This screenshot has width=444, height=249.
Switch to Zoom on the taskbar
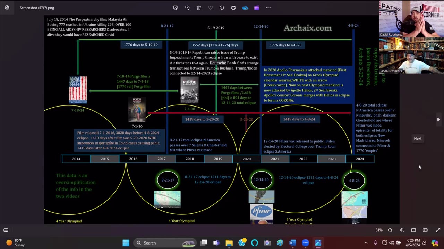pos(305,243)
